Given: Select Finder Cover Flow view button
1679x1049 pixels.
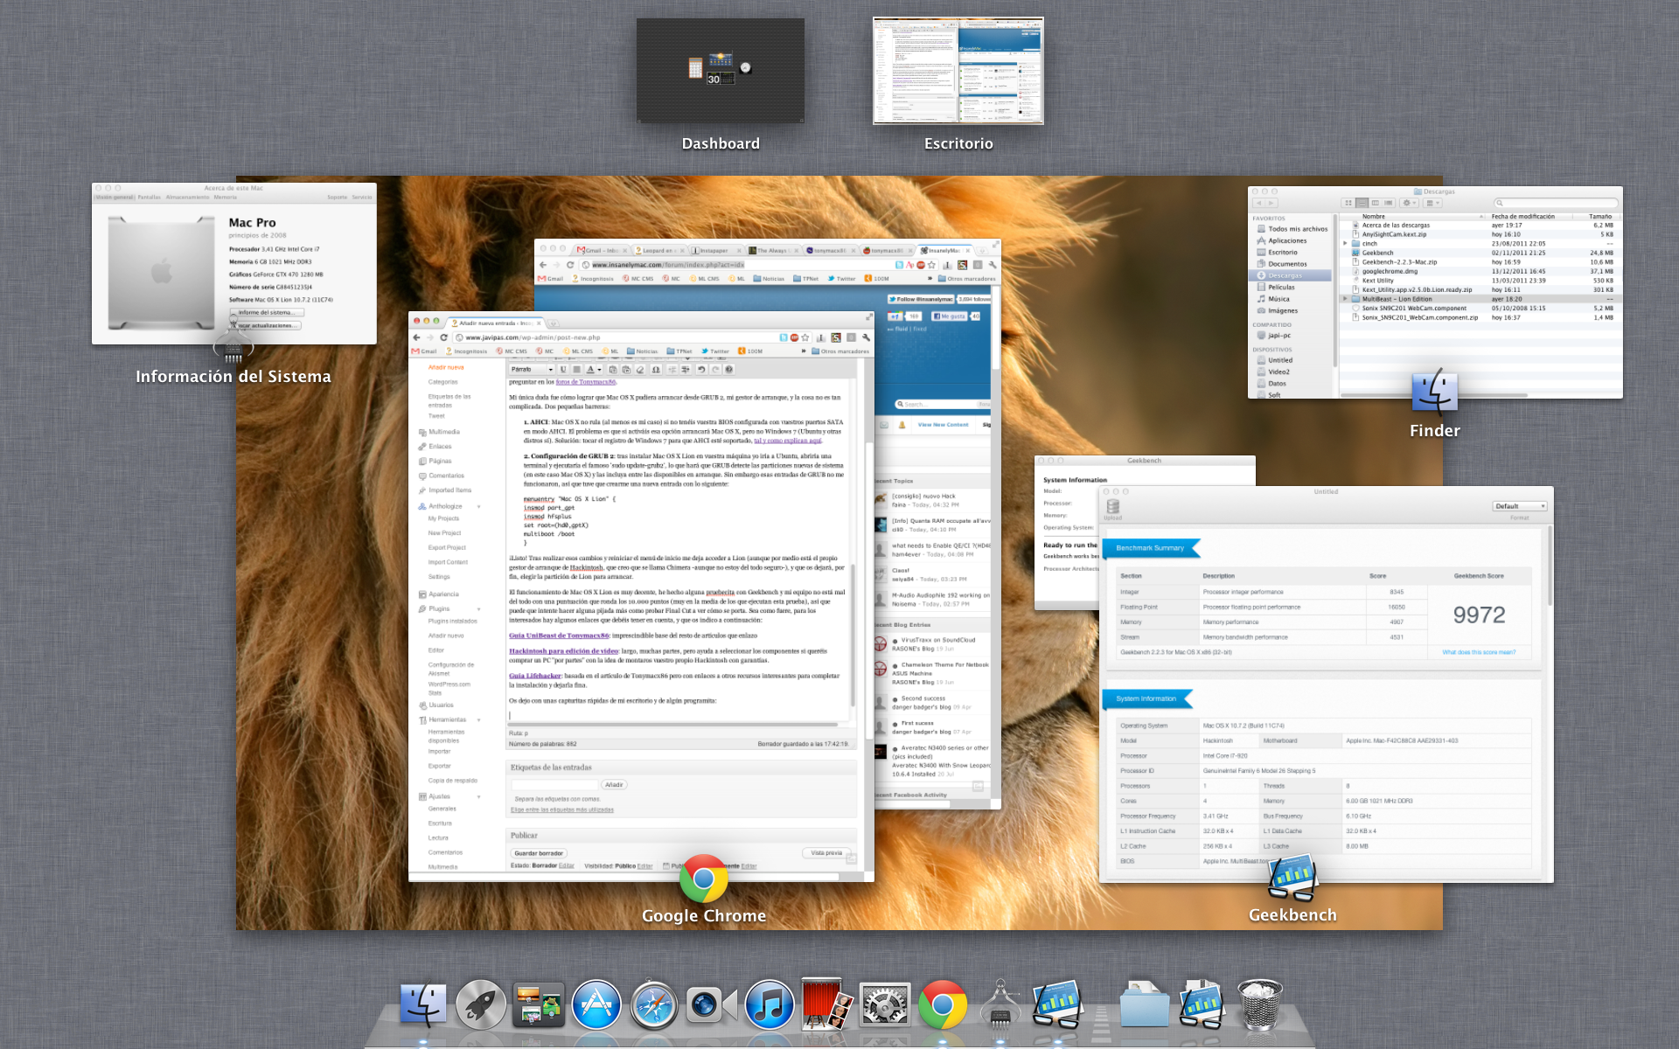Looking at the screenshot, I should click(1389, 203).
